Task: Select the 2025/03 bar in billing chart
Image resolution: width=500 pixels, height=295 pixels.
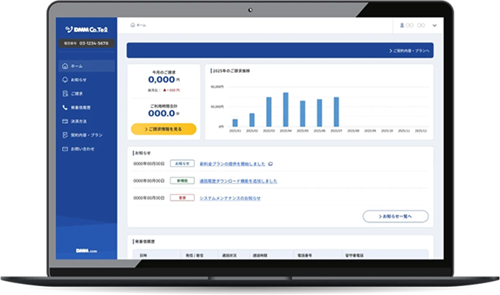Action: (269, 112)
